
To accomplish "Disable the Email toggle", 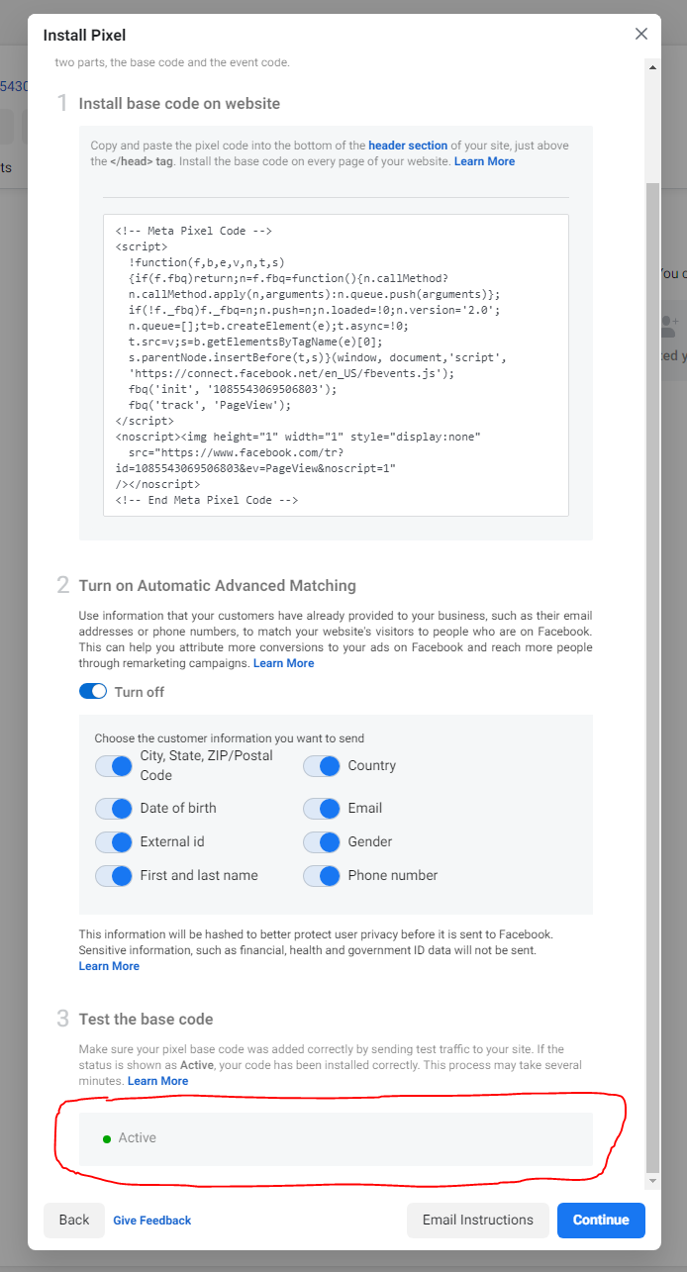I will click(x=322, y=809).
